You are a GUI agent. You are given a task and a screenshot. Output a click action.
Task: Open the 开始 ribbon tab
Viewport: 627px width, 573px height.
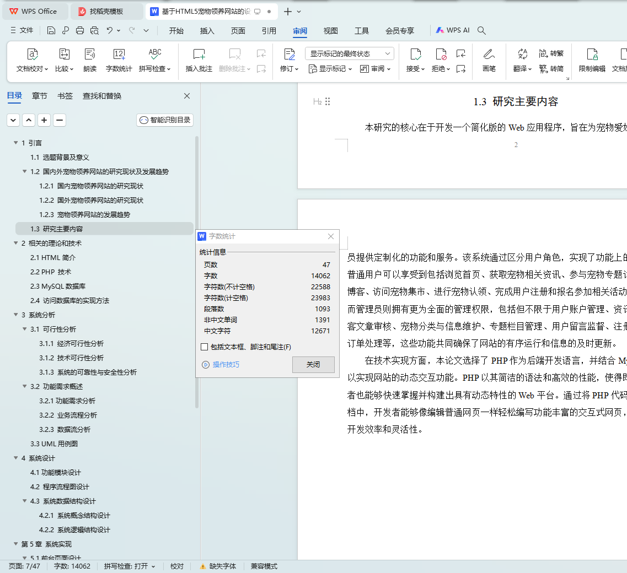[x=176, y=31]
